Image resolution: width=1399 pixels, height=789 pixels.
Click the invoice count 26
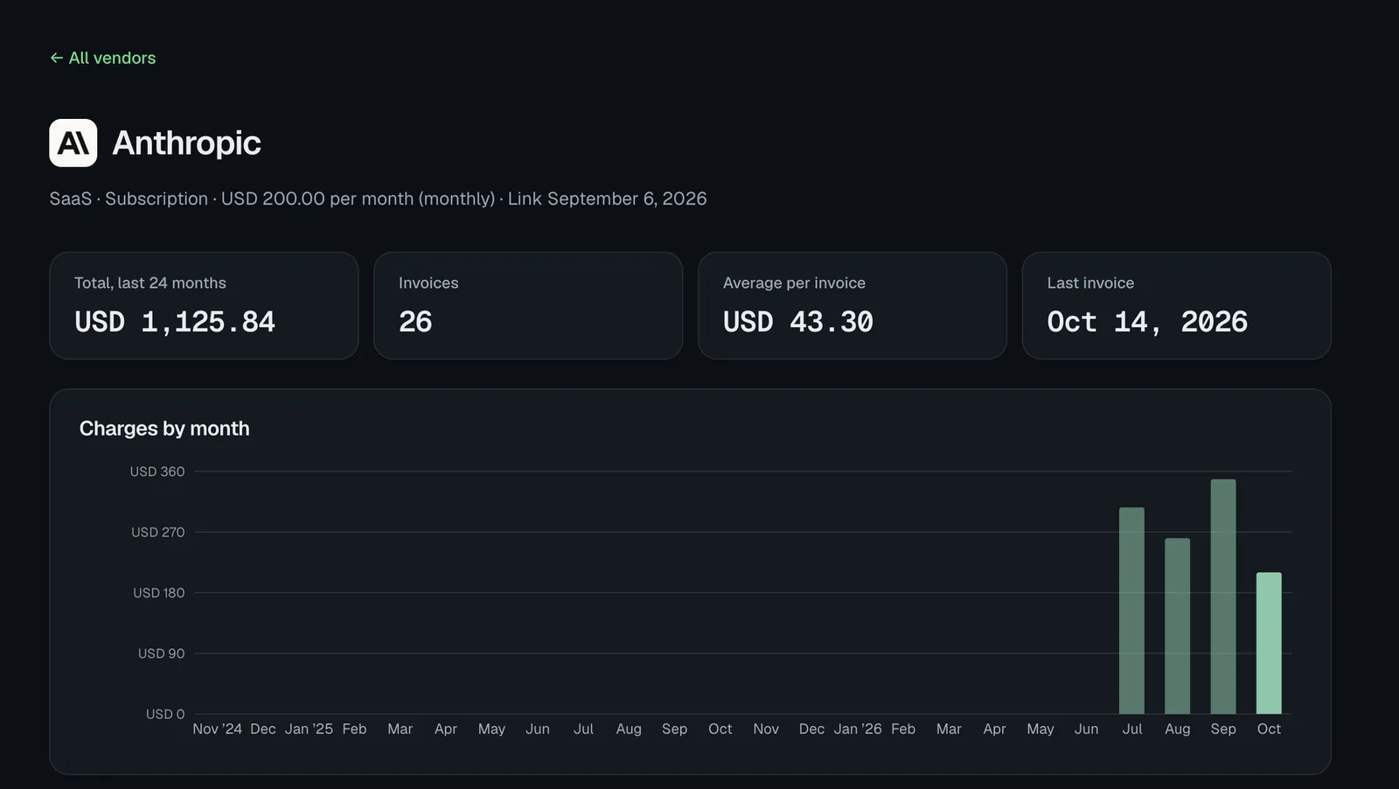(415, 322)
